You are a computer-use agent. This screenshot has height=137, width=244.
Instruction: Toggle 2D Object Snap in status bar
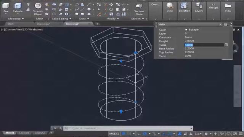click(170, 134)
